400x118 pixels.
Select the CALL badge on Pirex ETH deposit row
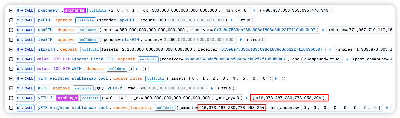click(25, 59)
